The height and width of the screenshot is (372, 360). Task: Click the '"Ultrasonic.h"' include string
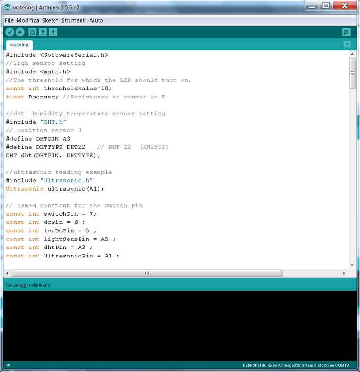coord(66,180)
